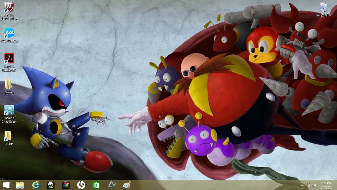
Task: Launch Internet Explorer from the taskbar
Action: point(35,185)
